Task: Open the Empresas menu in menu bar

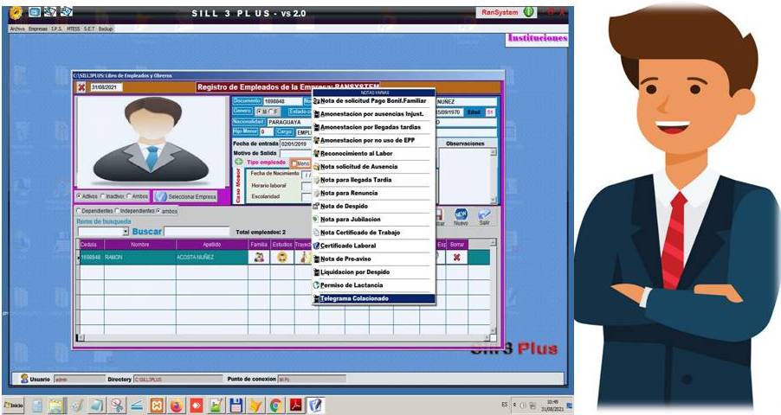Action: click(37, 29)
